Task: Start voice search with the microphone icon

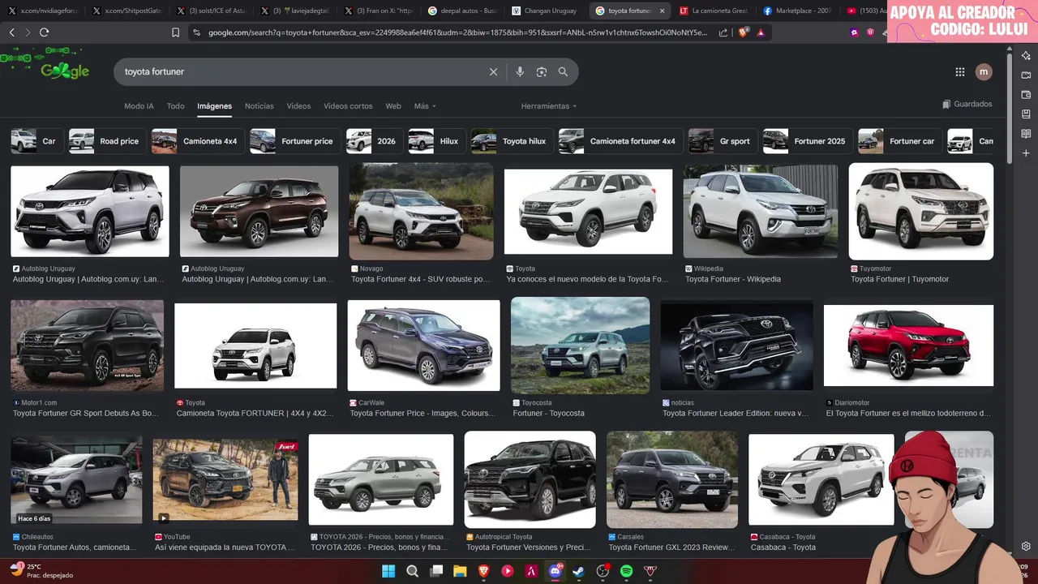Action: (520, 72)
